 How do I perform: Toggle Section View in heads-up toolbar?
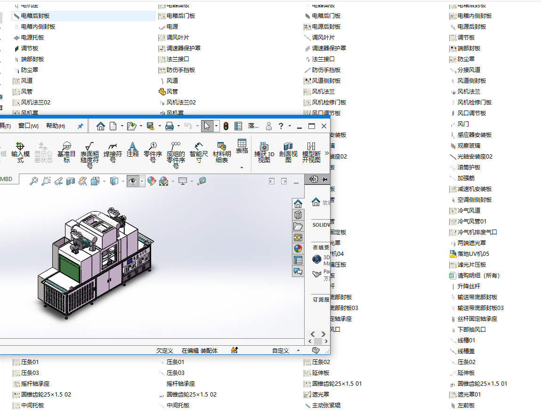pyautogui.click(x=70, y=181)
